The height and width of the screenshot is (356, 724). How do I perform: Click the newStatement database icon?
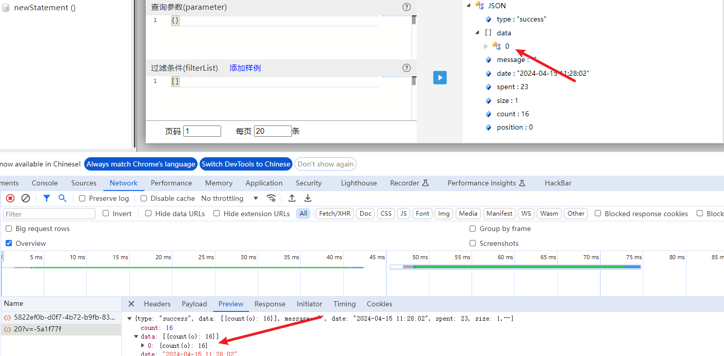tap(6, 8)
